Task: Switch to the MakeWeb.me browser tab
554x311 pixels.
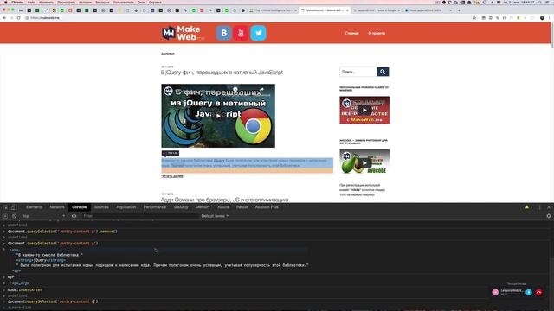Action: tap(325, 10)
